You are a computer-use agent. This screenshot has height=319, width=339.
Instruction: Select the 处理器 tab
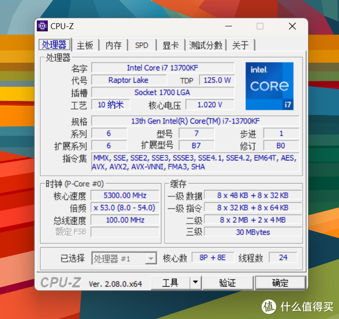pyautogui.click(x=54, y=45)
